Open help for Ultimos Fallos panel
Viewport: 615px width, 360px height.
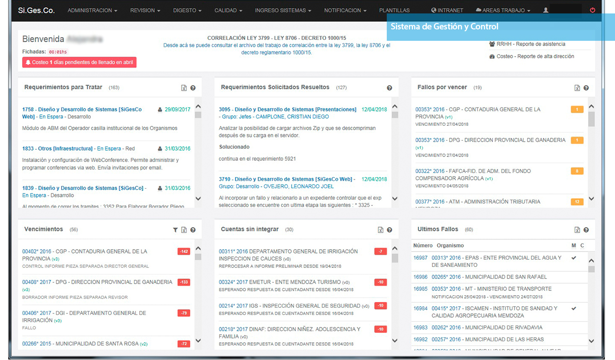pyautogui.click(x=586, y=230)
